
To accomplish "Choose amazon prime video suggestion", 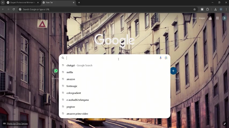I will 115,114.
